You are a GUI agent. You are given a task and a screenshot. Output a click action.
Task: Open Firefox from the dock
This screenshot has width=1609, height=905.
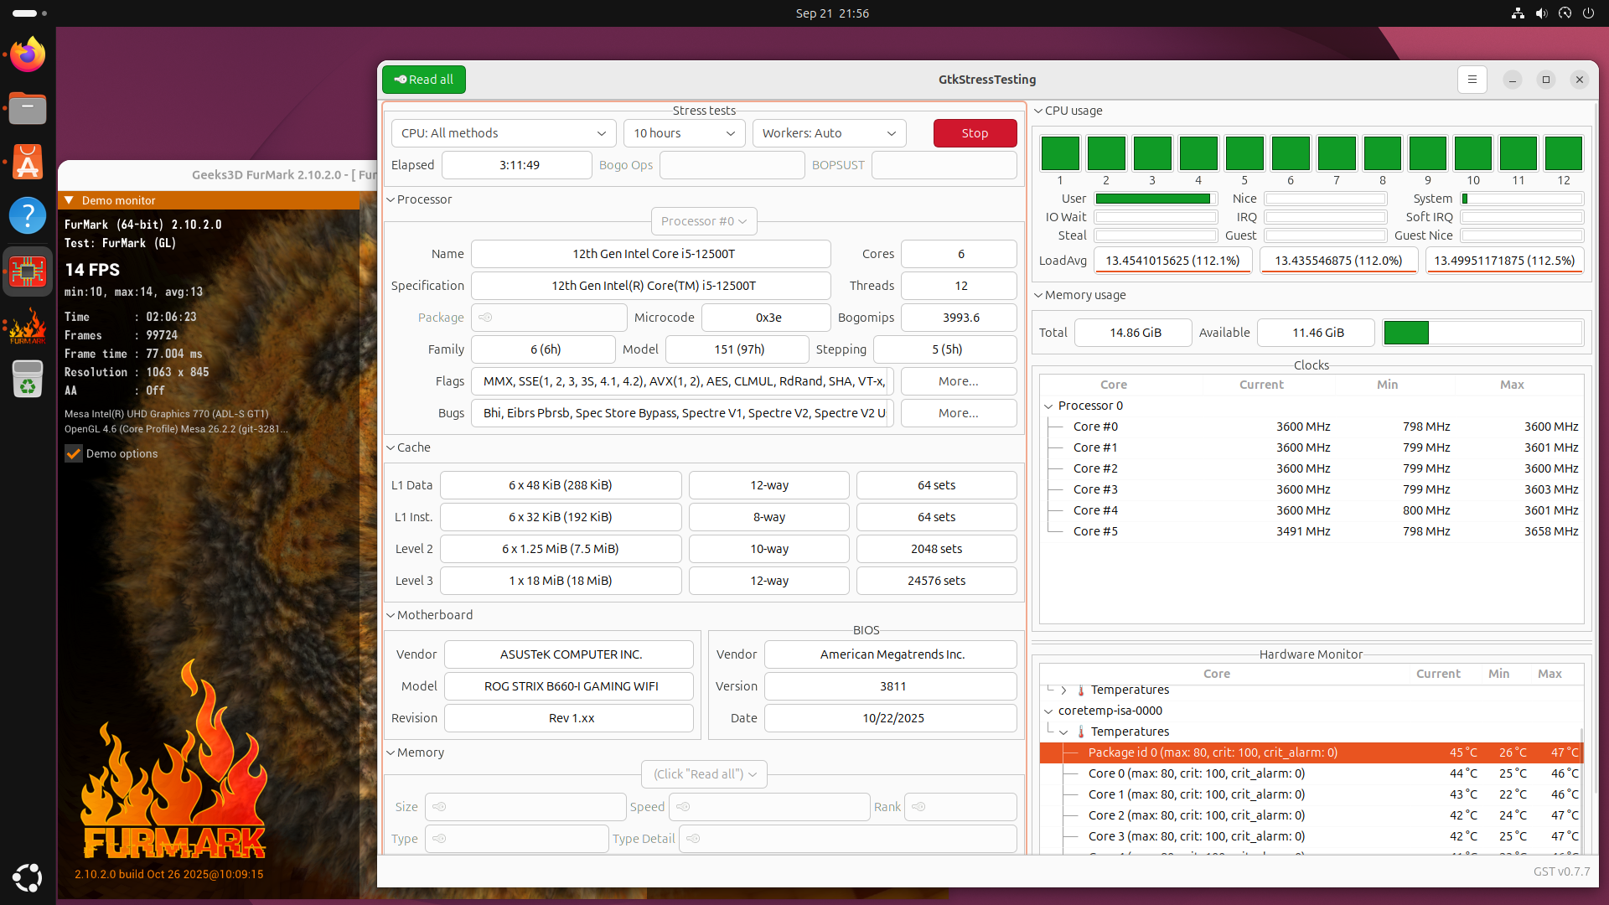click(28, 55)
